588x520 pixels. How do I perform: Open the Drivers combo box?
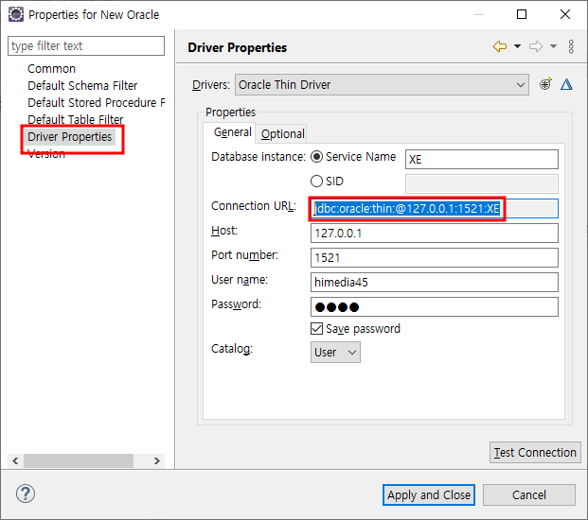point(382,84)
